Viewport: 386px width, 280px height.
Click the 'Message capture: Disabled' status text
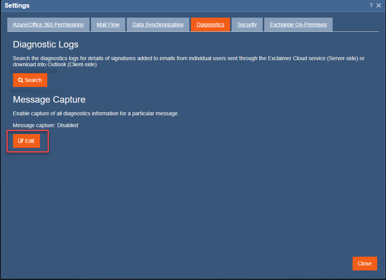click(45, 125)
